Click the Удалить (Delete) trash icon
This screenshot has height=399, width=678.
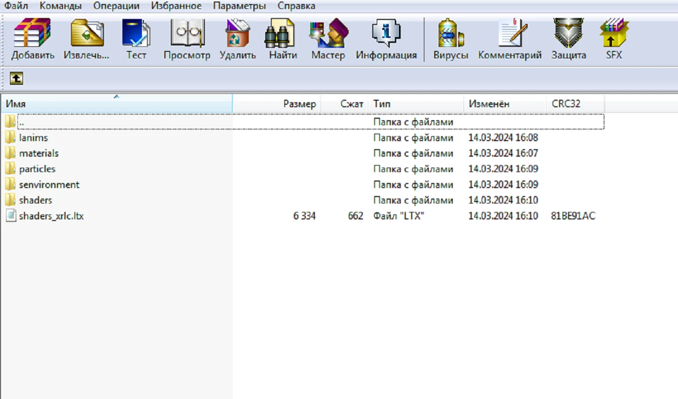pyautogui.click(x=238, y=33)
